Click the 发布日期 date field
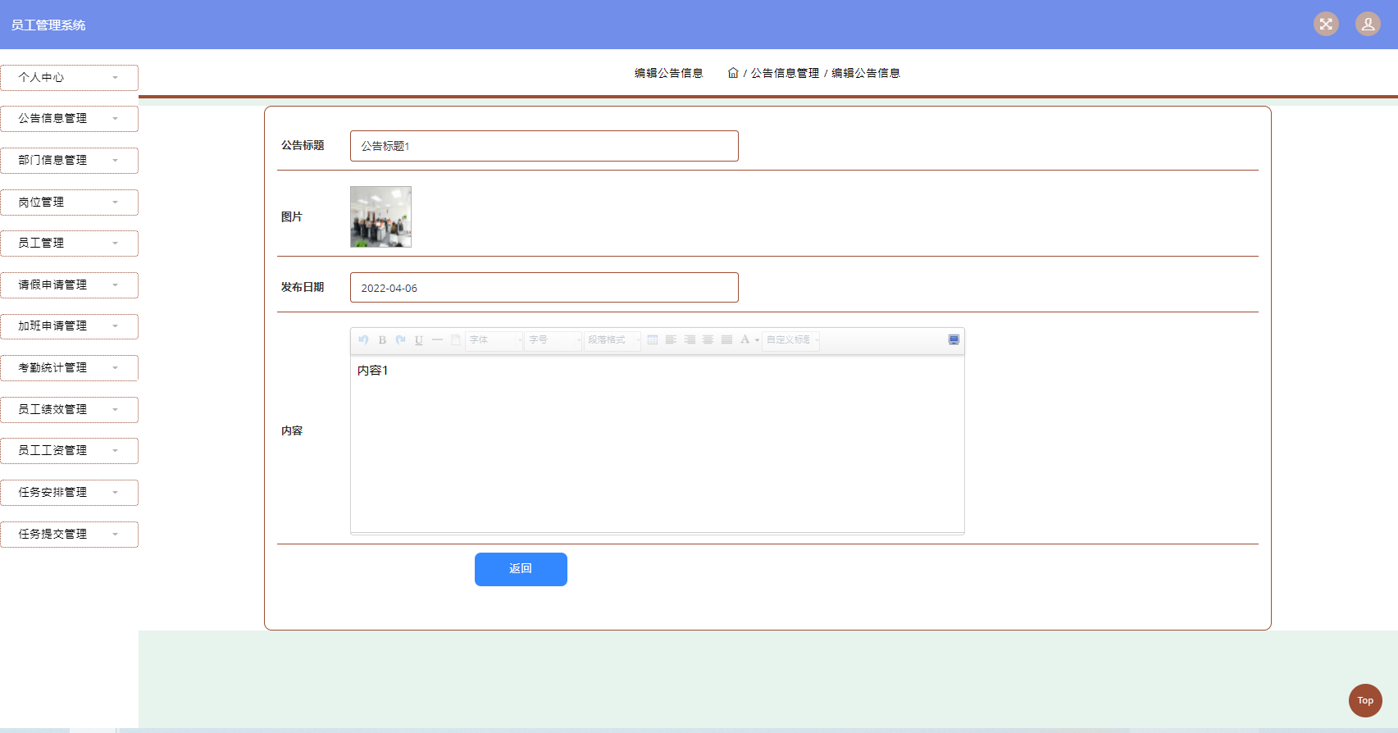 click(544, 288)
